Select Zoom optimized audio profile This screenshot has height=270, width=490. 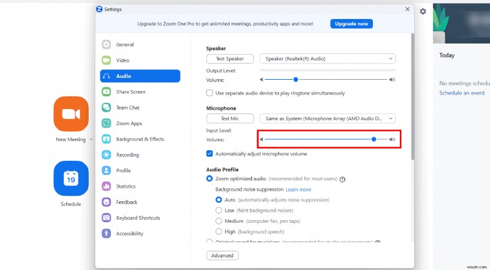[209, 179]
